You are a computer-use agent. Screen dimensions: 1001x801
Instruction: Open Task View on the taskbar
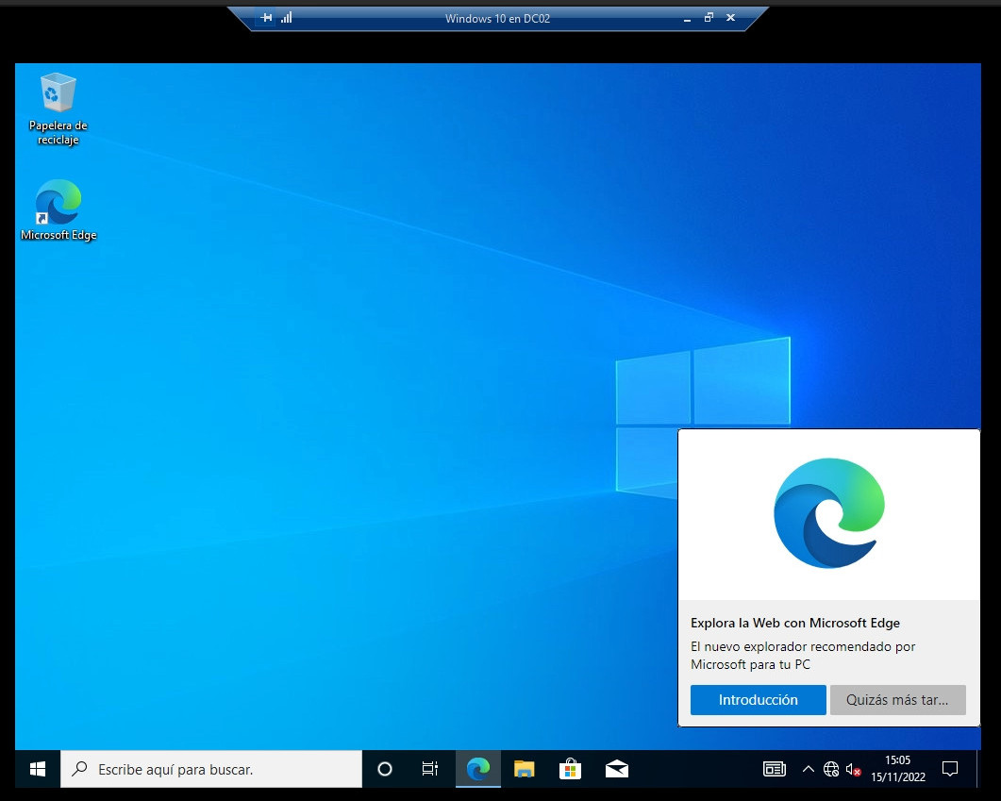pyautogui.click(x=429, y=769)
